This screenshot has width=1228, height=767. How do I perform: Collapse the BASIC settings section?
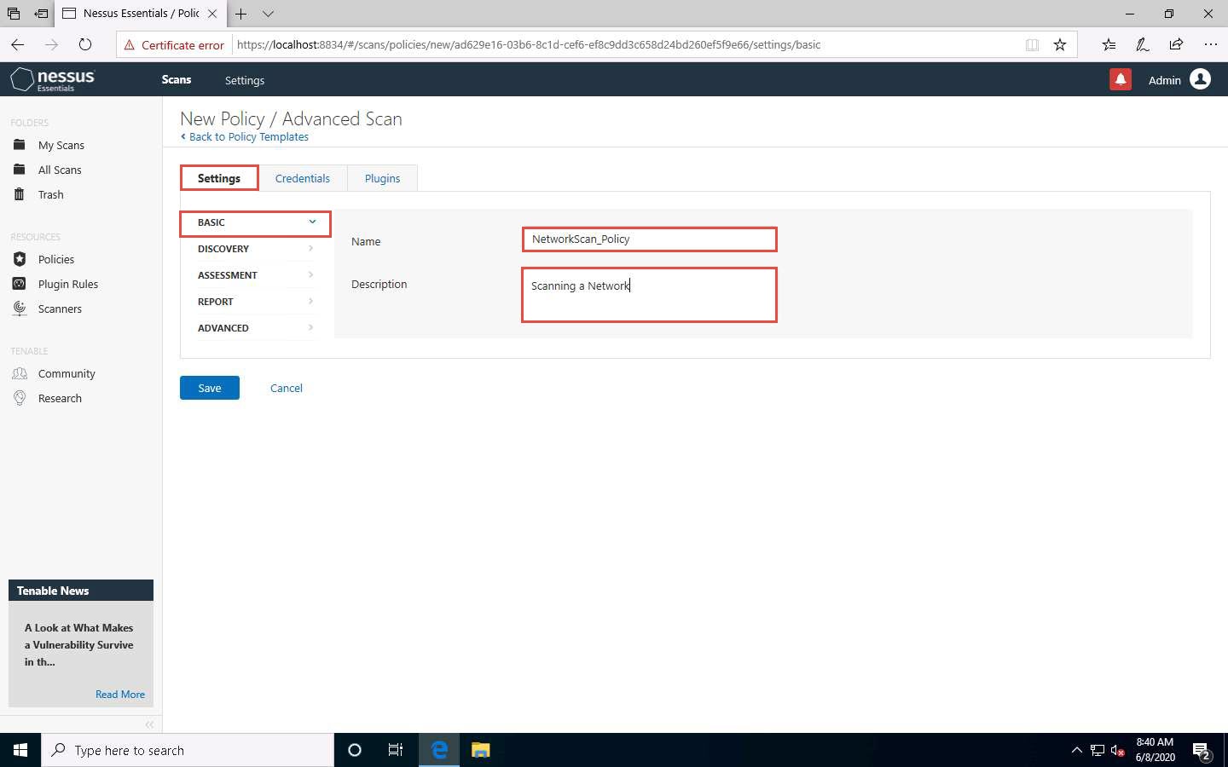(255, 222)
